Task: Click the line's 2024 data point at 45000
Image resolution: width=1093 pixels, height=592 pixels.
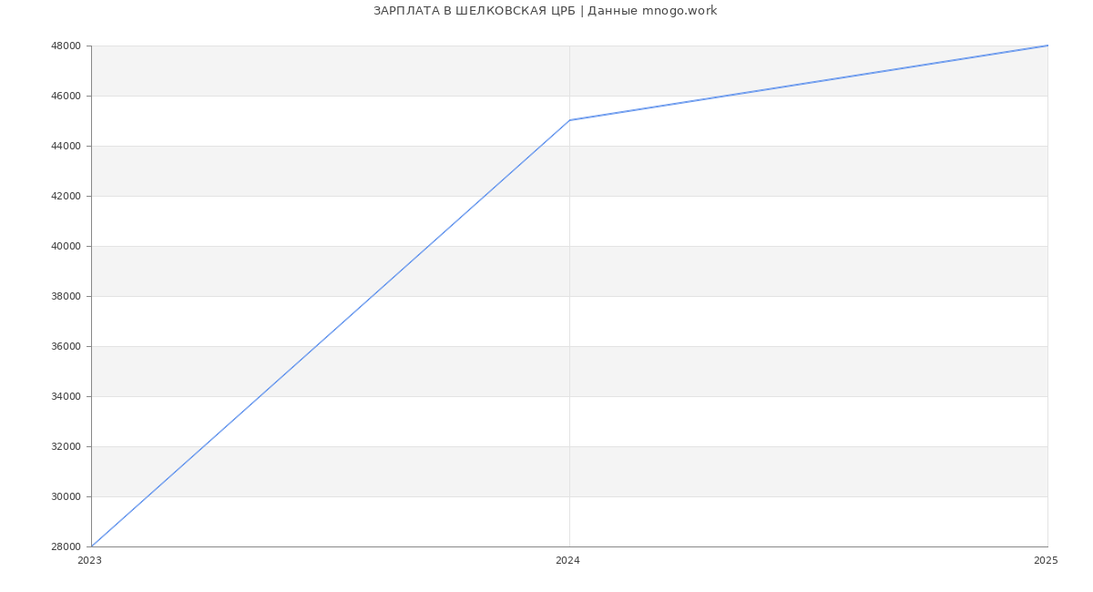Action: click(569, 120)
